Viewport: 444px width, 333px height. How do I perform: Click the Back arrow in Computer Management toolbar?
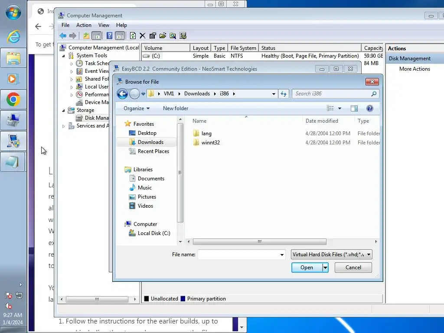pos(63,36)
